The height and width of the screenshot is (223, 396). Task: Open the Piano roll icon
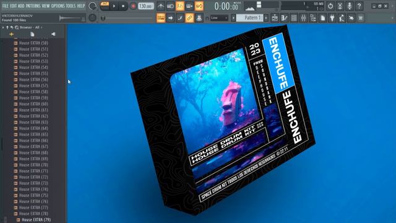(x=285, y=18)
